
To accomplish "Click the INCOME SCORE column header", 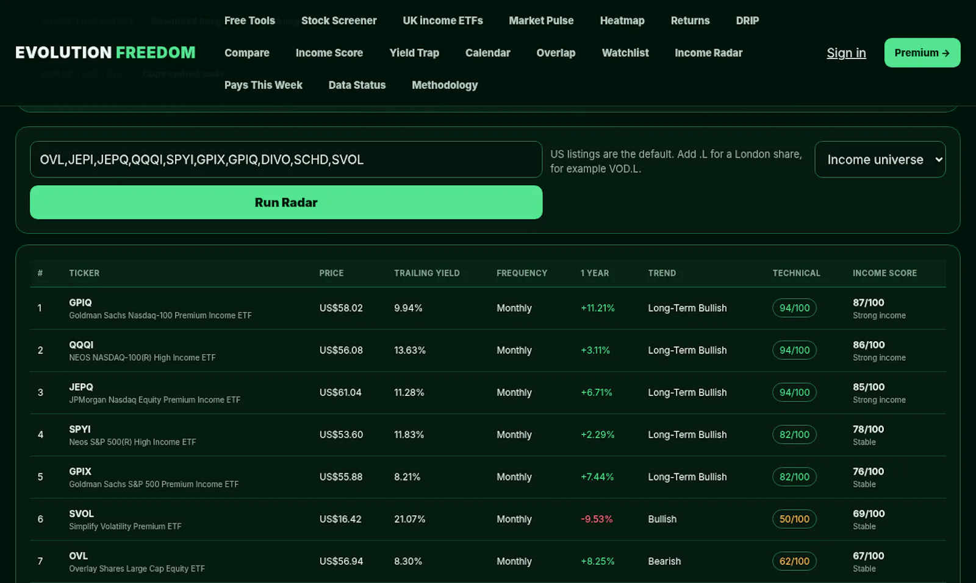I will tap(884, 273).
